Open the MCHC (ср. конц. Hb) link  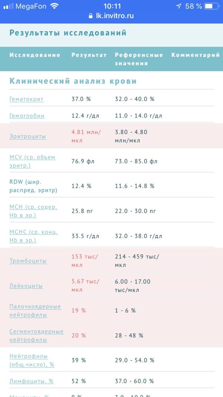(33, 236)
